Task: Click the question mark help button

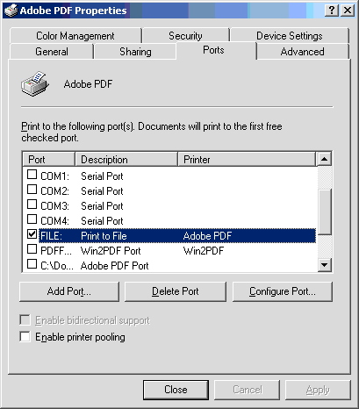Action: pos(332,11)
